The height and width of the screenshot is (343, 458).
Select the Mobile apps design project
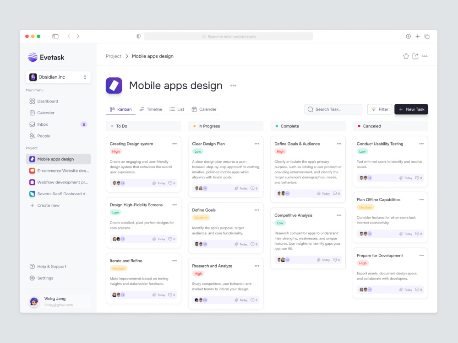pos(58,159)
